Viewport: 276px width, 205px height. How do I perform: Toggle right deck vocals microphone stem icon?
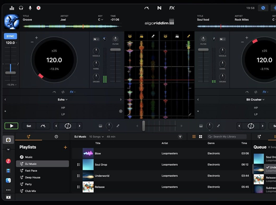point(188,36)
